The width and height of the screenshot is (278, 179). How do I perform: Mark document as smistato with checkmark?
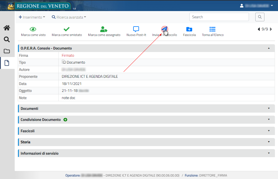click(x=66, y=29)
